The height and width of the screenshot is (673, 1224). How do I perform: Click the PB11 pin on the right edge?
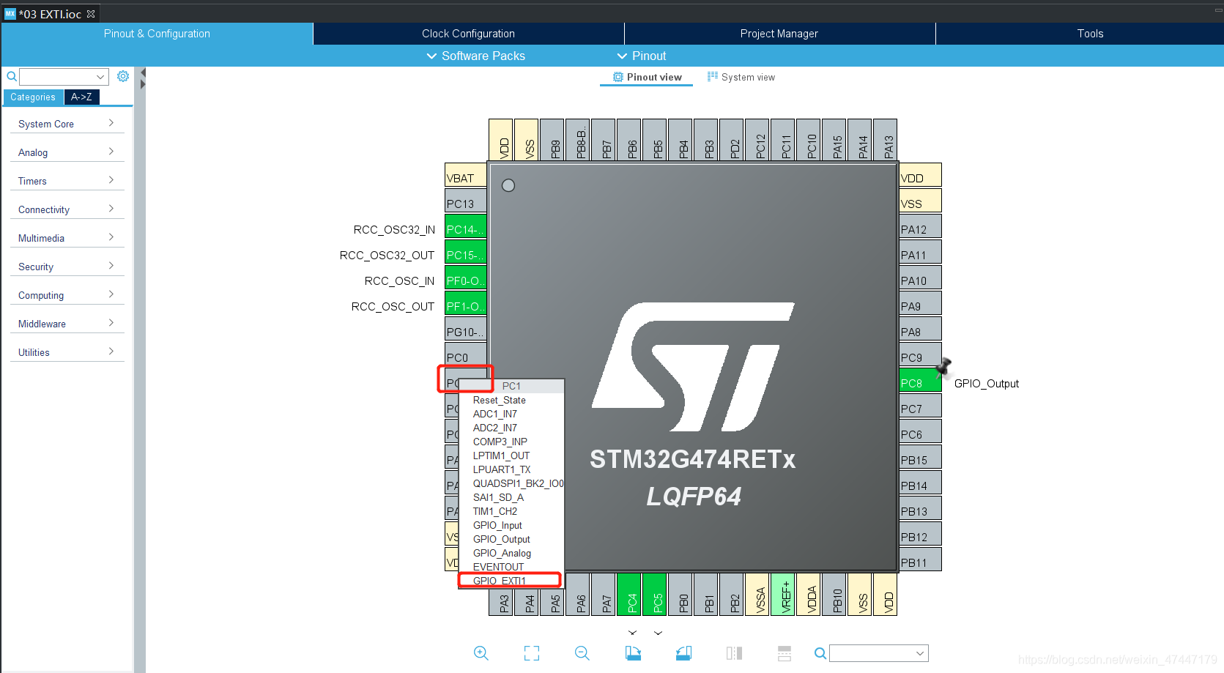point(920,559)
